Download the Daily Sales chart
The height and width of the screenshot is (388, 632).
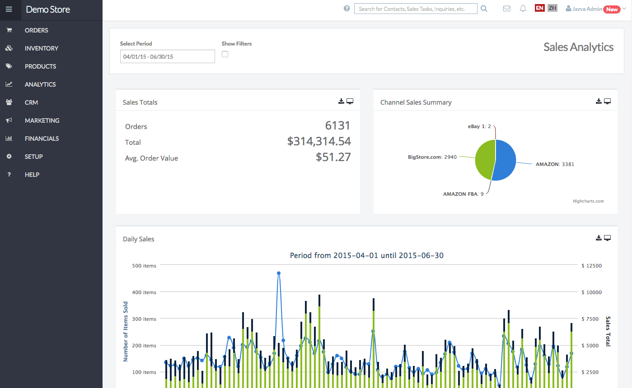tap(599, 238)
